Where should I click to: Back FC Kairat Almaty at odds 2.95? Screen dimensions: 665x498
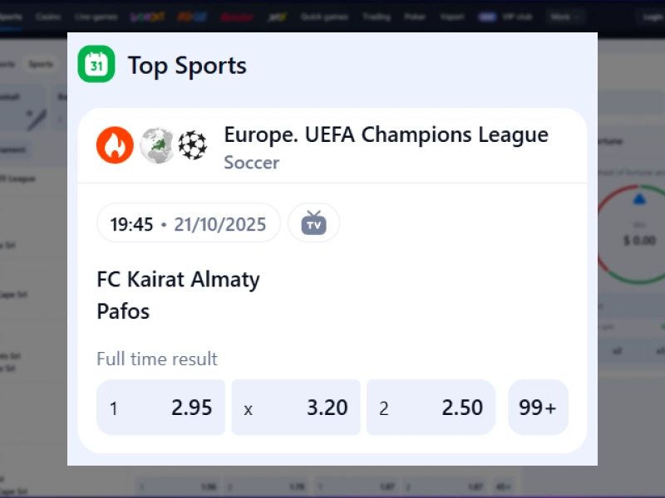tap(160, 407)
